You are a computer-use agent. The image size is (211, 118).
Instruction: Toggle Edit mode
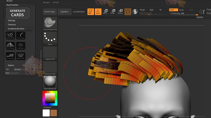[x=91, y=12]
